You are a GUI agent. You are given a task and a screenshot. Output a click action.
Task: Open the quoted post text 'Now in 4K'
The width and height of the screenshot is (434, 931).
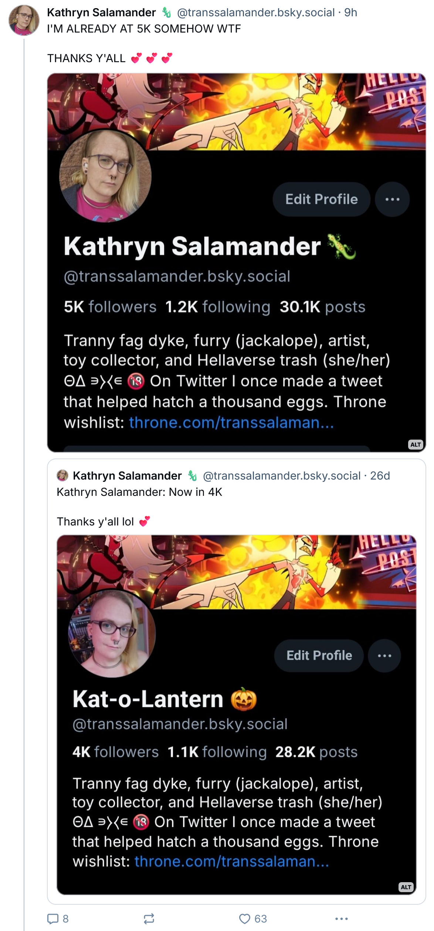click(139, 492)
